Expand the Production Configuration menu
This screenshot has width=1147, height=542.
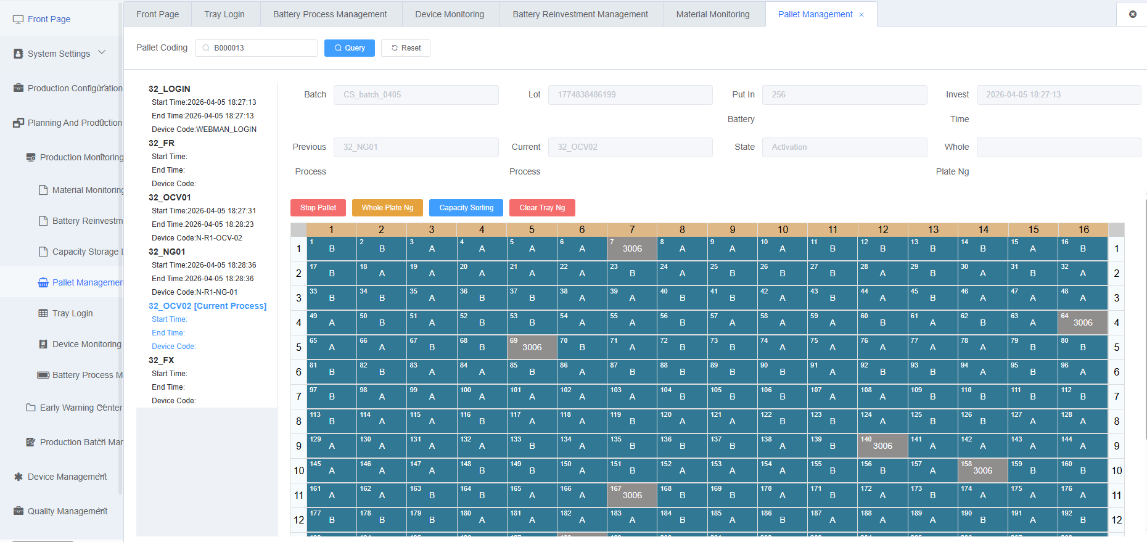point(102,87)
